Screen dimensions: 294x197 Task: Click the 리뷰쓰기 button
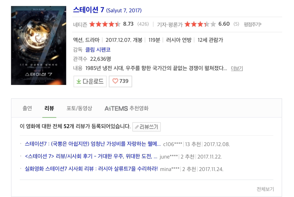[146, 127]
